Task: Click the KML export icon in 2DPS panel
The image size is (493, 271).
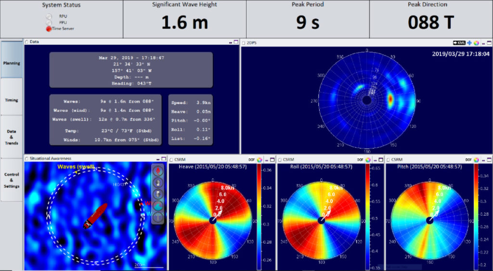Action: point(459,42)
